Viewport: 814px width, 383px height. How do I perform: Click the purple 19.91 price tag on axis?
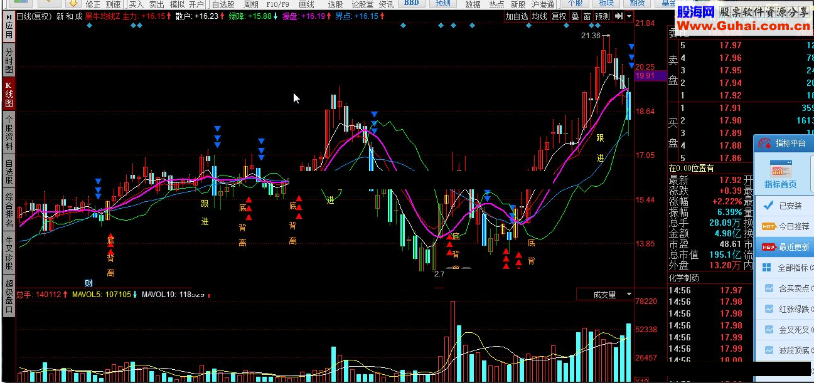650,75
